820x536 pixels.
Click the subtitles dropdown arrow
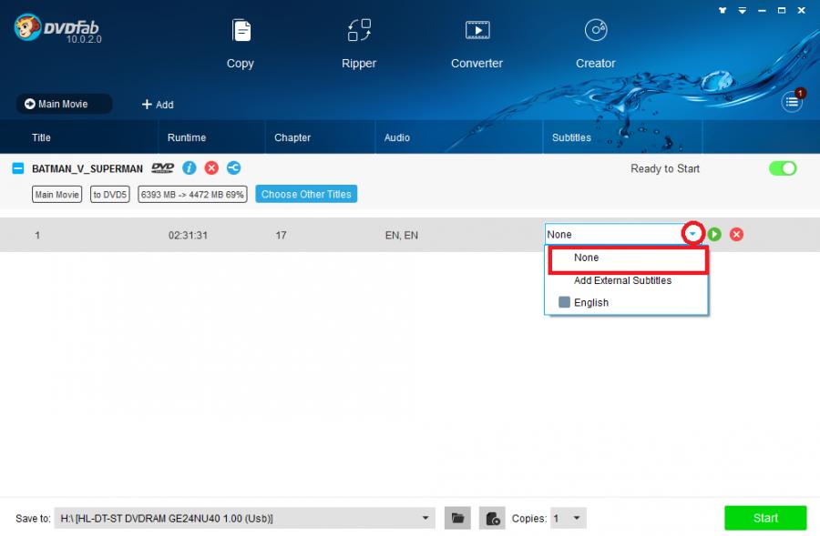(x=693, y=235)
